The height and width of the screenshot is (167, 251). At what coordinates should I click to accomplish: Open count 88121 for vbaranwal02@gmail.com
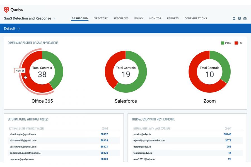pos(104,147)
